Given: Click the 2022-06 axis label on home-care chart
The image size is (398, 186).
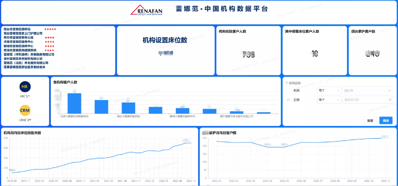Looking at the screenshot, I should click(x=301, y=181).
